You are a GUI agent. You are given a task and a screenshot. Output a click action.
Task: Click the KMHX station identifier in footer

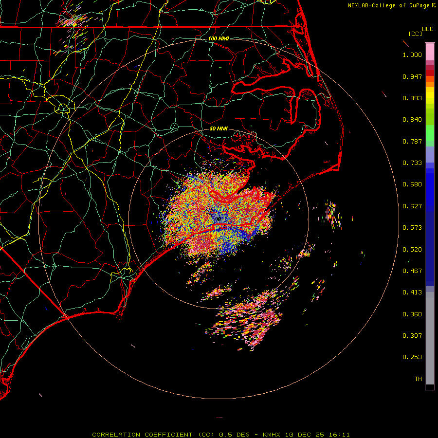pyautogui.click(x=271, y=435)
